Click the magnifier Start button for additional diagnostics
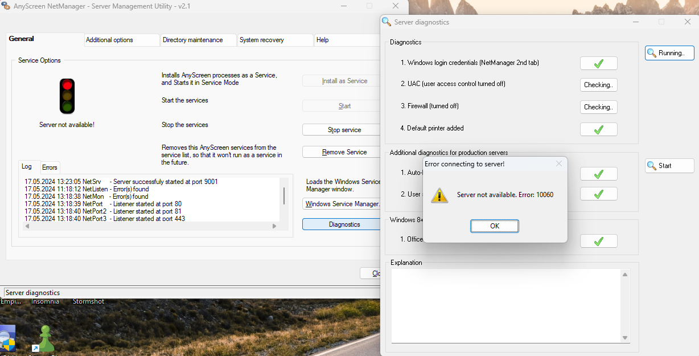Screen dimensions: 699x356 point(669,166)
